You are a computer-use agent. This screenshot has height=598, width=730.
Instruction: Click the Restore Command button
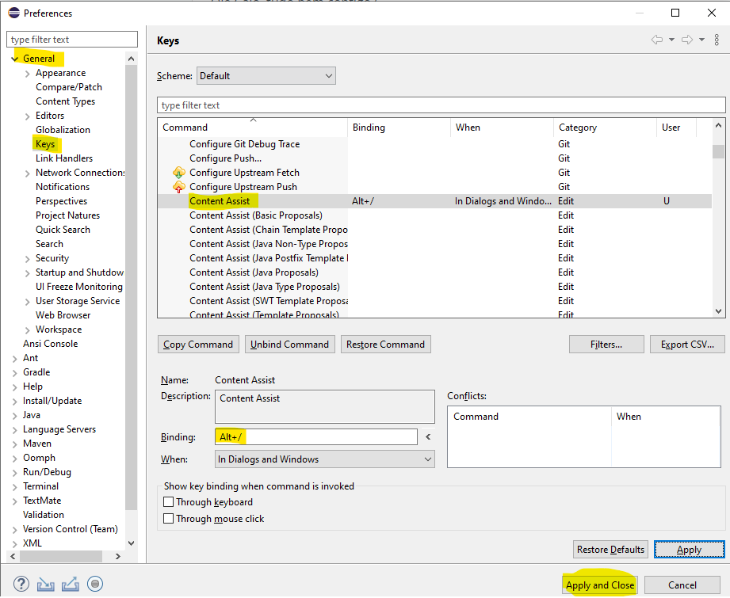point(385,345)
